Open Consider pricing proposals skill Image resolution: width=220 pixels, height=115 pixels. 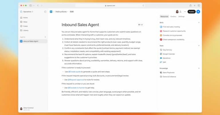click(171, 35)
